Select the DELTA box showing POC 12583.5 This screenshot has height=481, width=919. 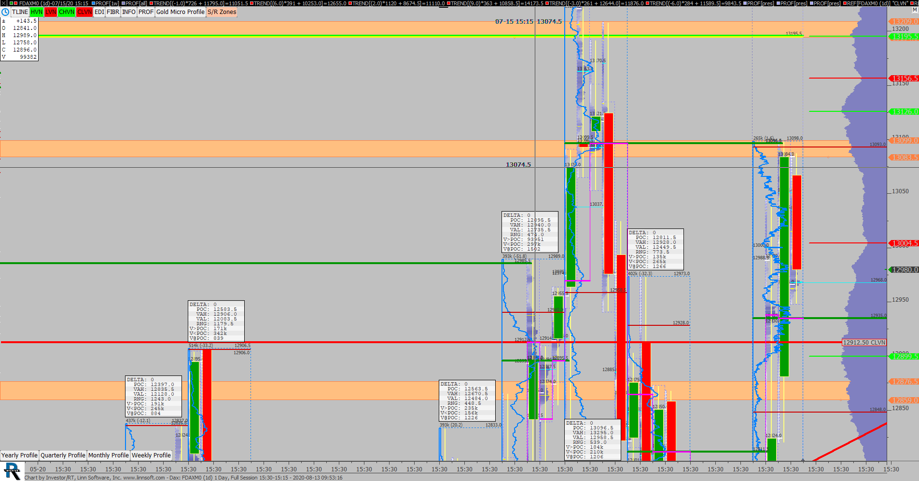(216, 321)
